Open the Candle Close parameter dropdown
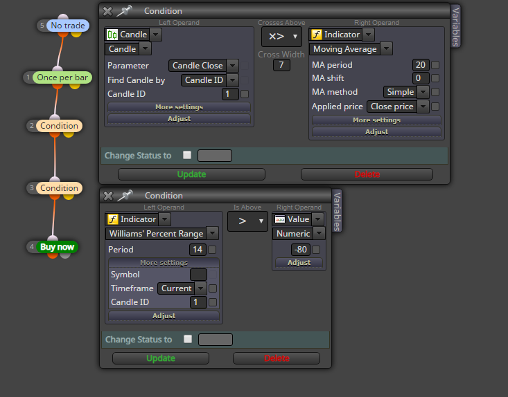Viewport: 508px width, 397px height. [x=232, y=66]
